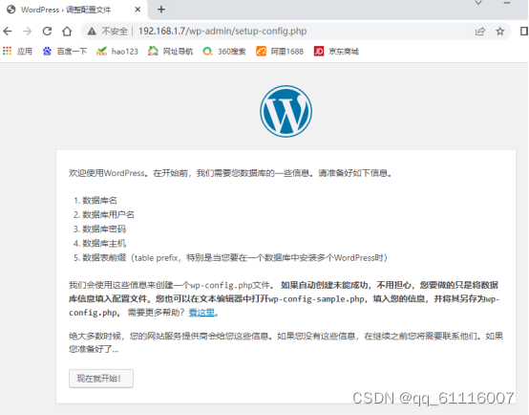Go to the browser home page icon
The image size is (529, 415).
[x=67, y=32]
